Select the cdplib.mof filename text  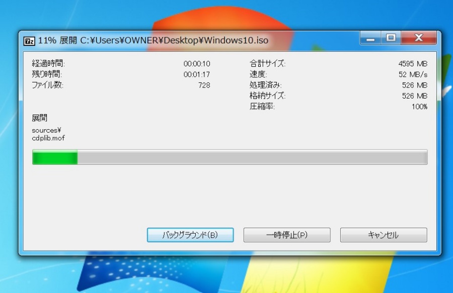click(x=47, y=138)
